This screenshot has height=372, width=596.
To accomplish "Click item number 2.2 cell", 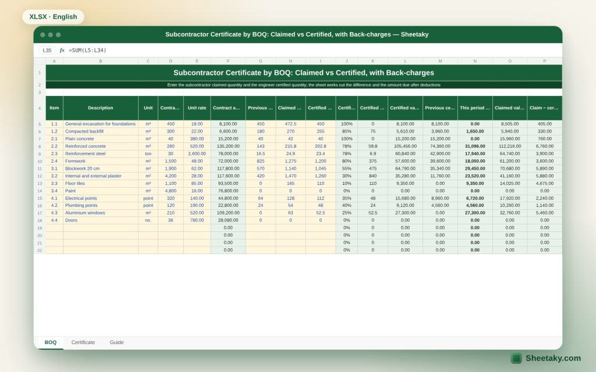I will click(x=54, y=146).
